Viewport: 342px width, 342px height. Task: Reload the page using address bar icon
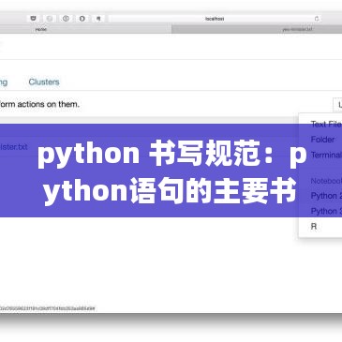pyautogui.click(x=317, y=19)
